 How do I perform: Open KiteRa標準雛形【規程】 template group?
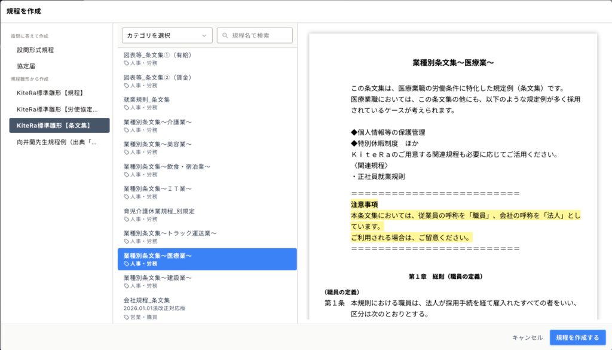[x=50, y=93]
